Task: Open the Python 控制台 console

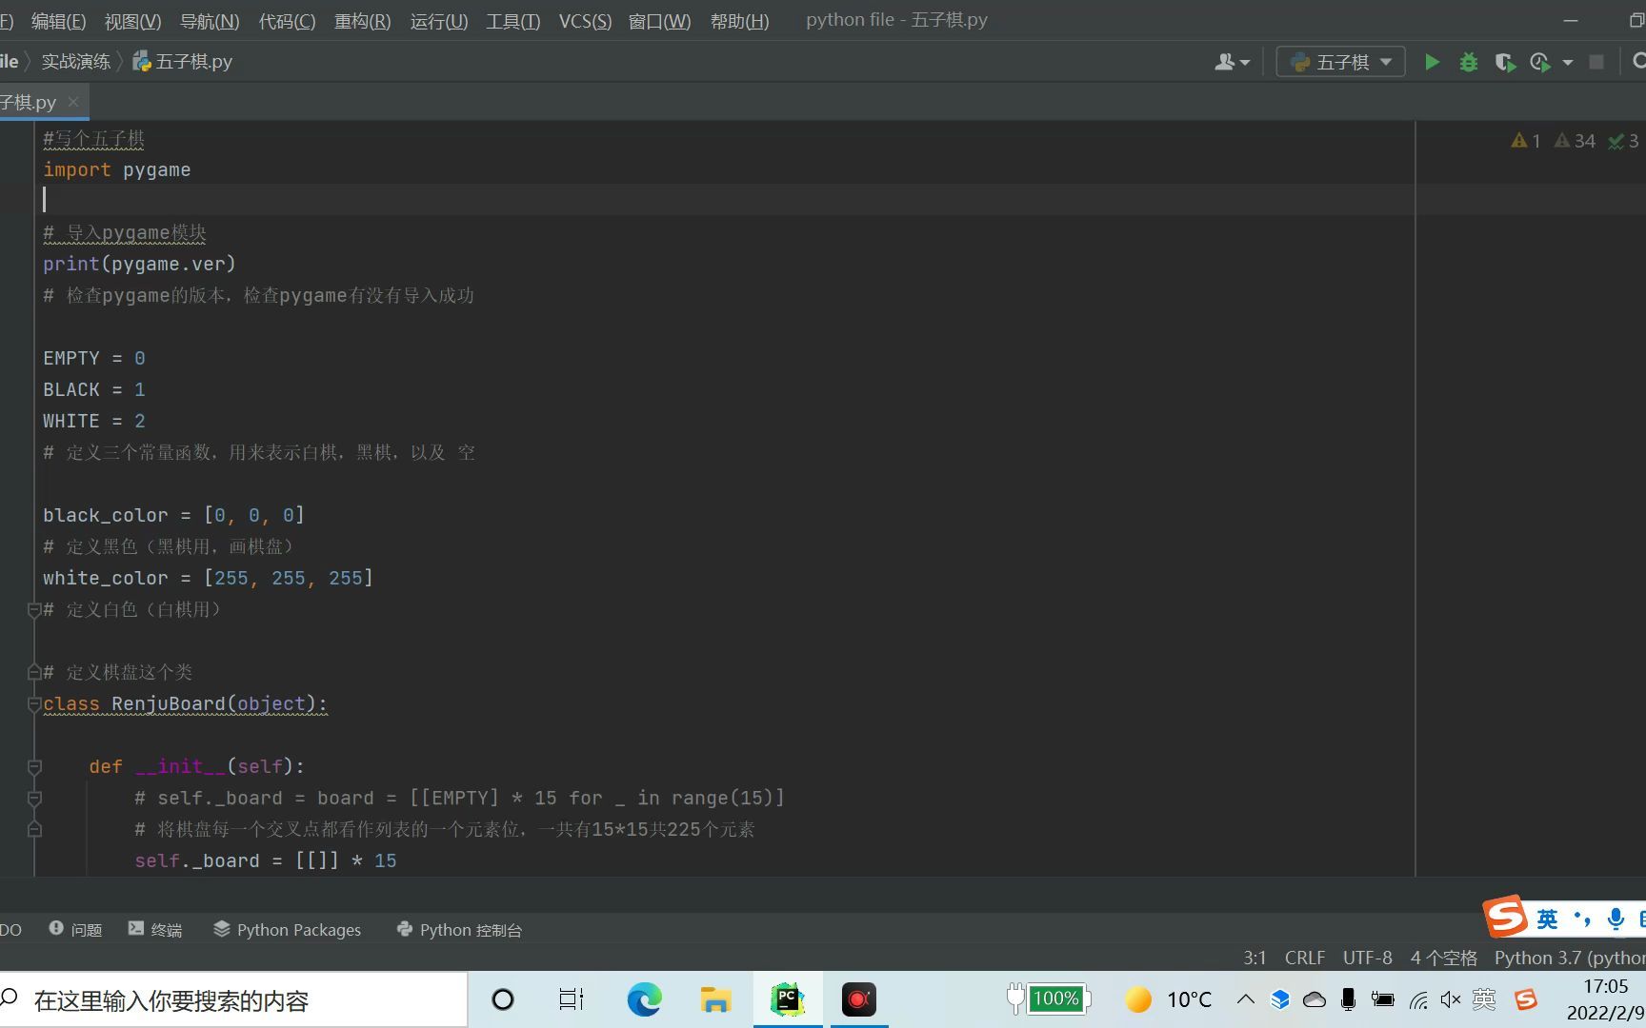Action: tap(459, 929)
